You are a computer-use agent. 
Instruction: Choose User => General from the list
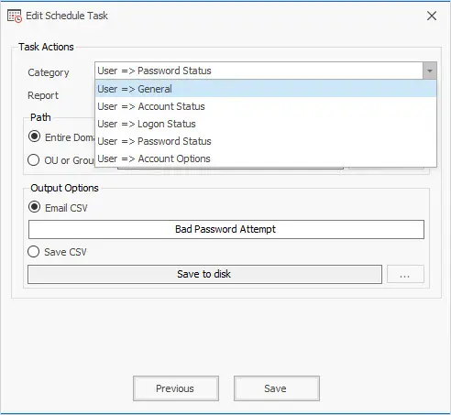click(x=266, y=89)
